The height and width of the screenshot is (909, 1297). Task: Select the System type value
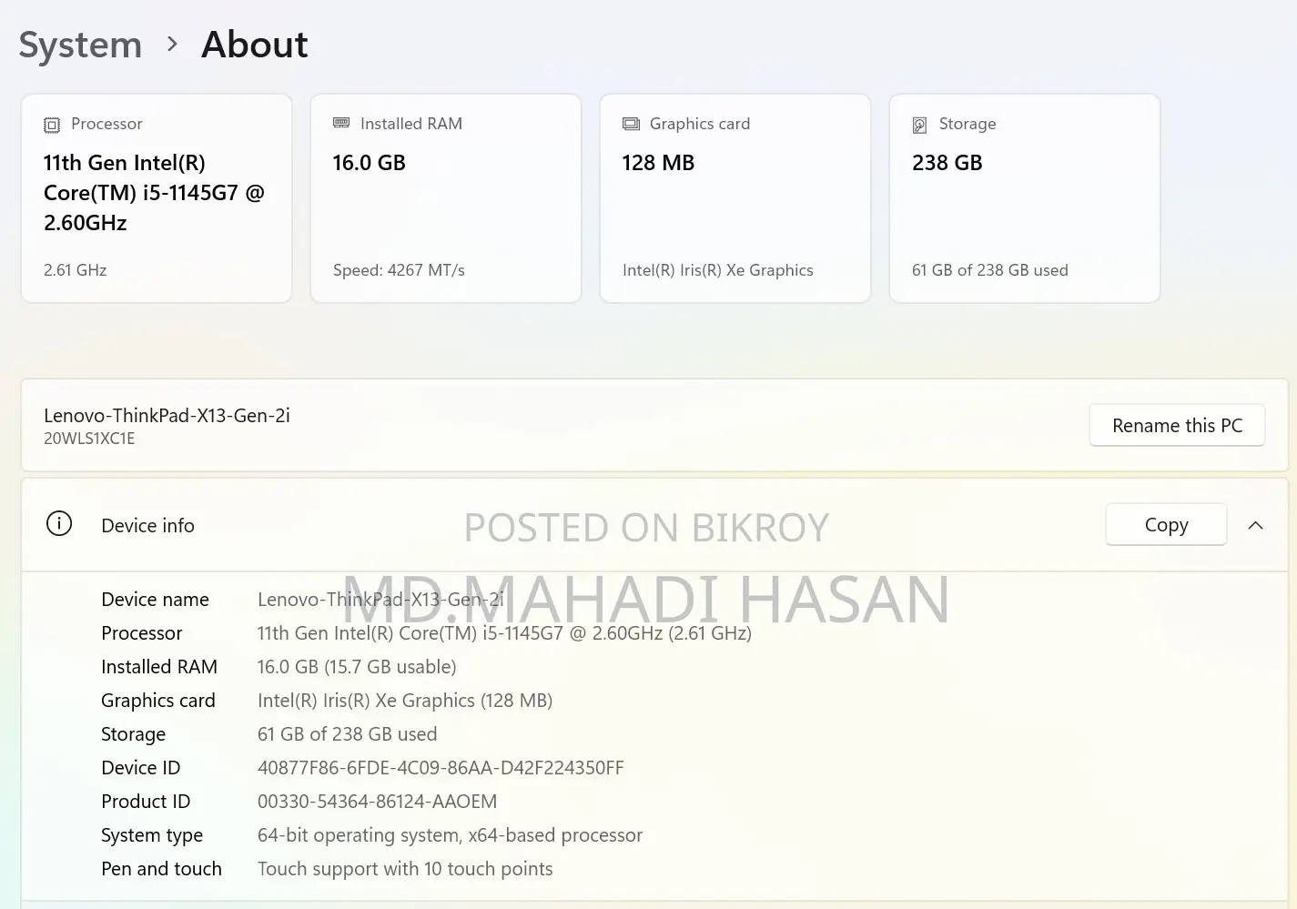[450, 835]
